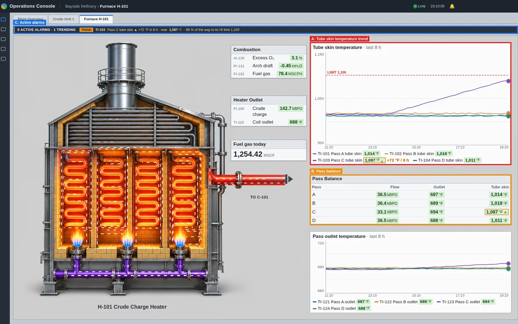Viewport: 518px width, 324px height.
Task: Click the Fuel gas value 78.4 MSCFH
Action: tap(291, 74)
